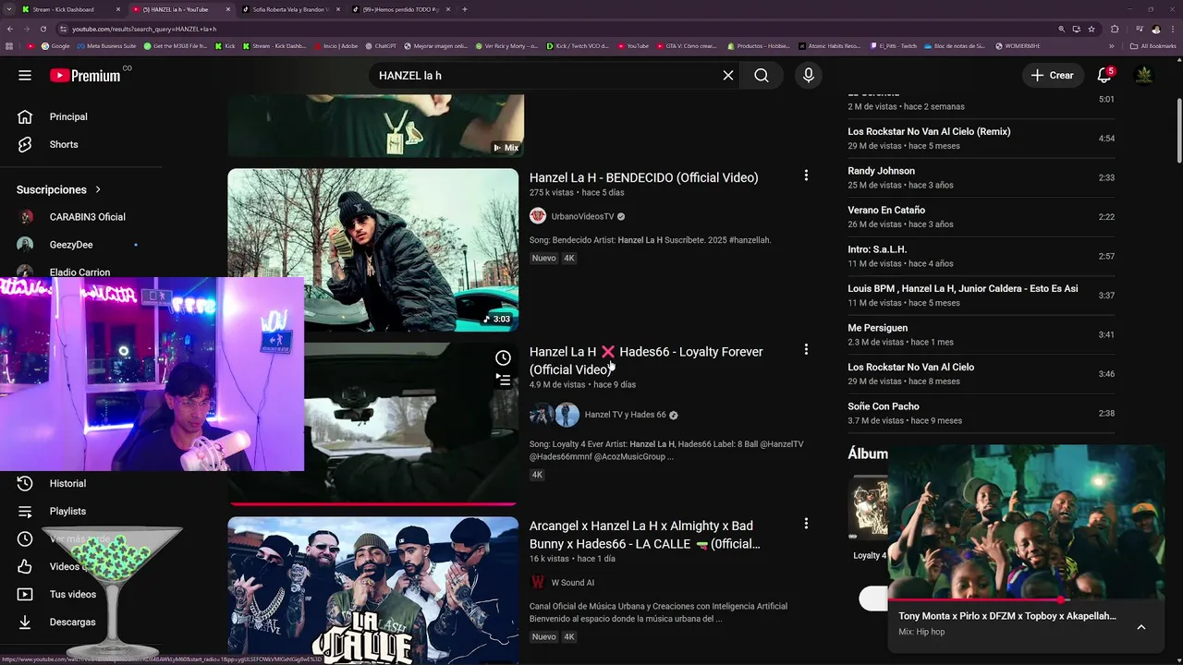Add Loyalty Forever to Watch Later
The width and height of the screenshot is (1183, 665).
(x=503, y=358)
